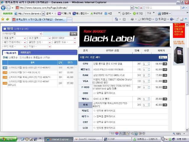
Task: Expand the 400W~449W wattage dropdown
Action: (75, 38)
